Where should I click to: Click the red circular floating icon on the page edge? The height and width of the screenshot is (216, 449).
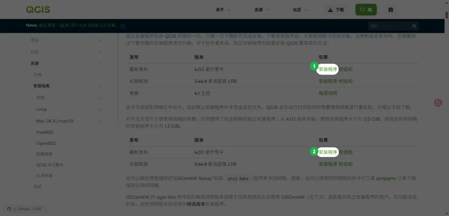[x=438, y=102]
